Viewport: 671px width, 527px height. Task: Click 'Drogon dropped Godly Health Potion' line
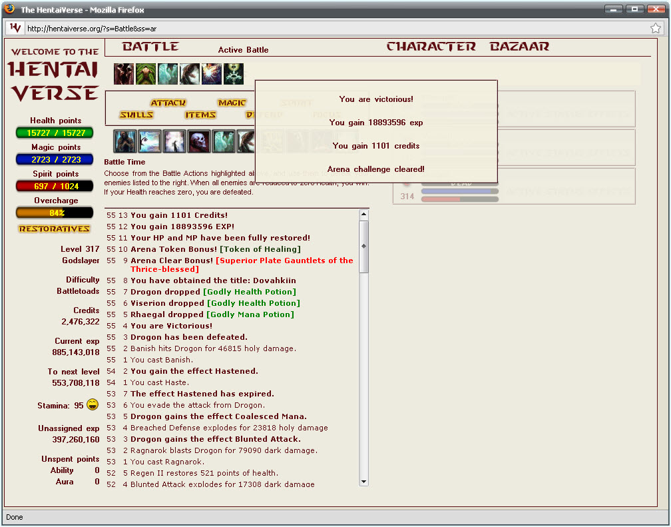click(213, 292)
